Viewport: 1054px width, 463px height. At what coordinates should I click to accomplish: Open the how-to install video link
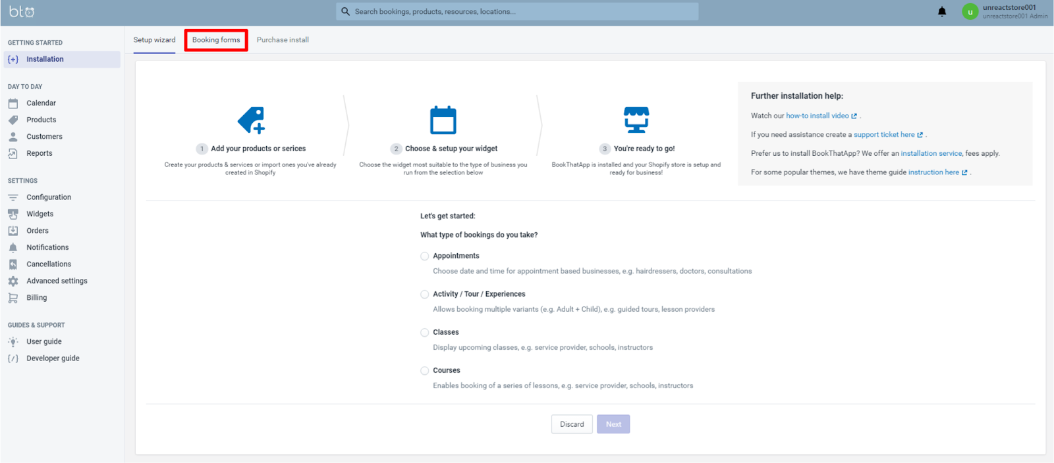tap(817, 116)
